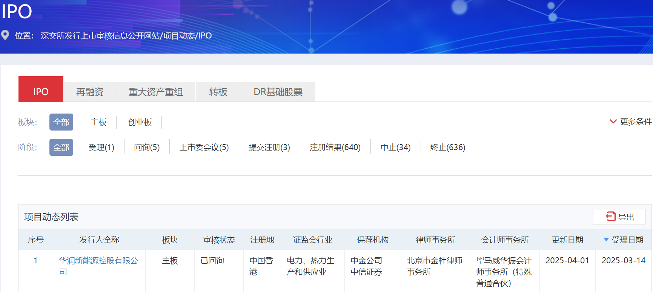Click the location pin icon
Screen dimensions: 653x292
click(5, 35)
